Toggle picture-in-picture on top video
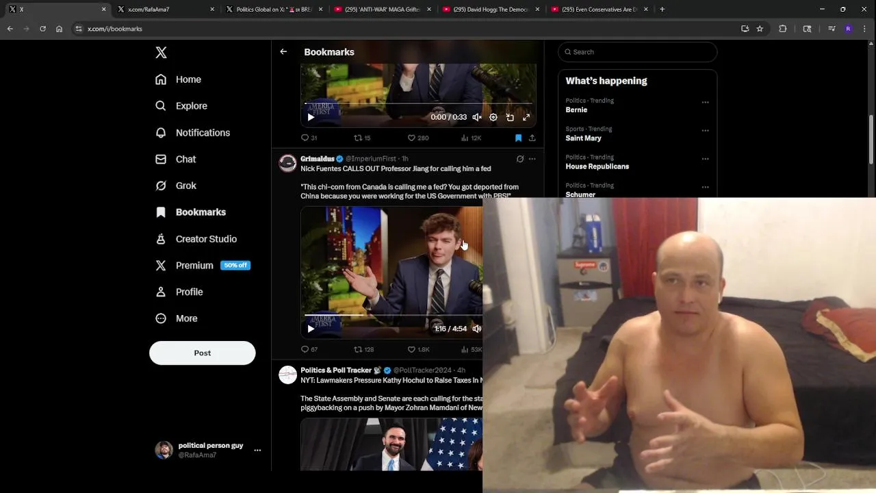Viewport: 876px width, 493px height. click(510, 117)
